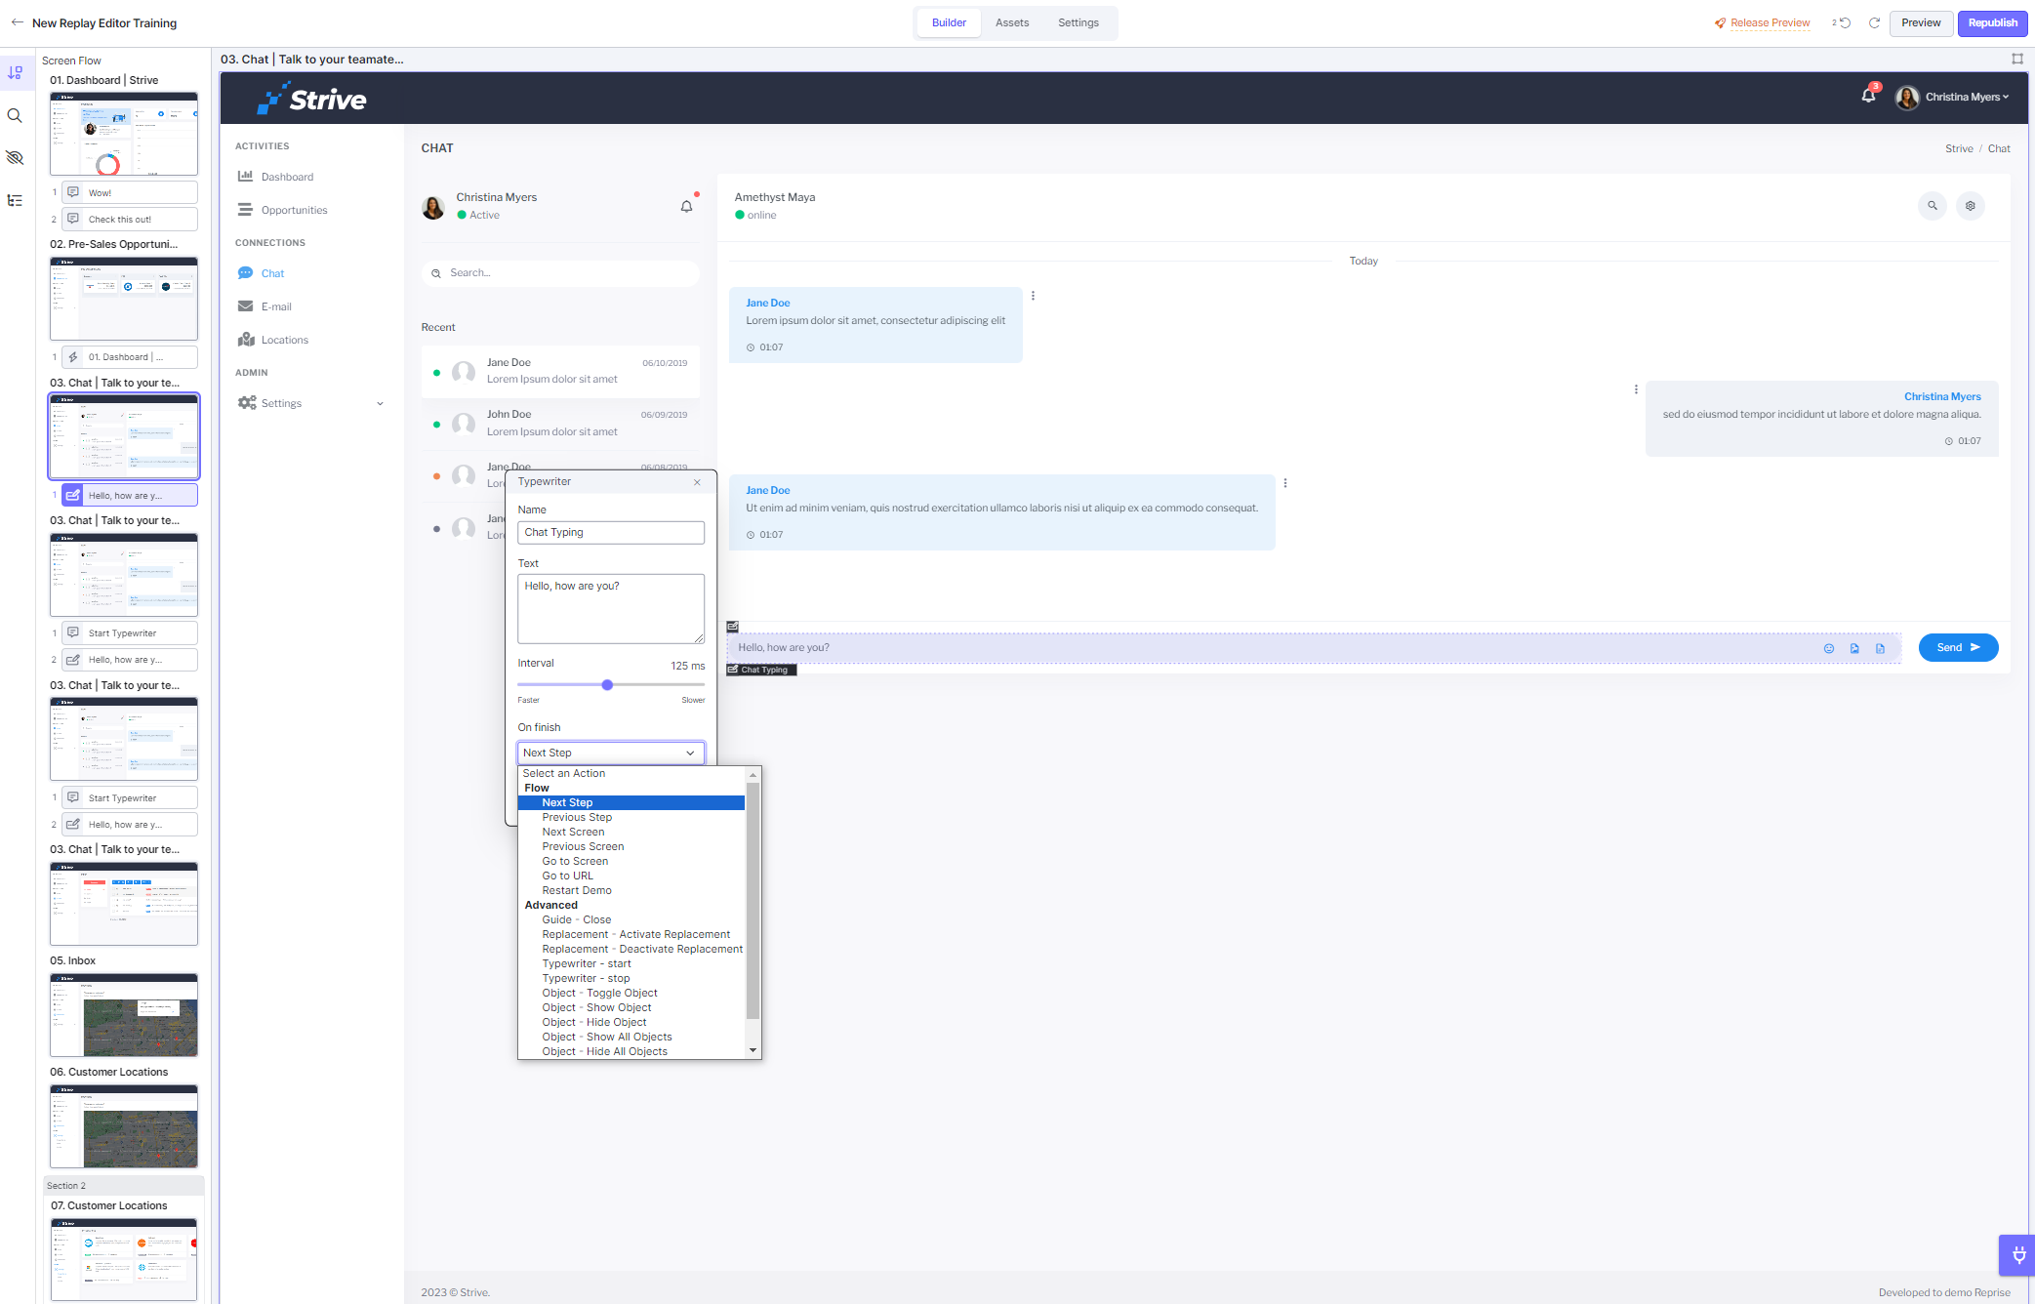This screenshot has height=1304, width=2035.
Task: Click the notification bell in Strive header
Action: click(1867, 96)
